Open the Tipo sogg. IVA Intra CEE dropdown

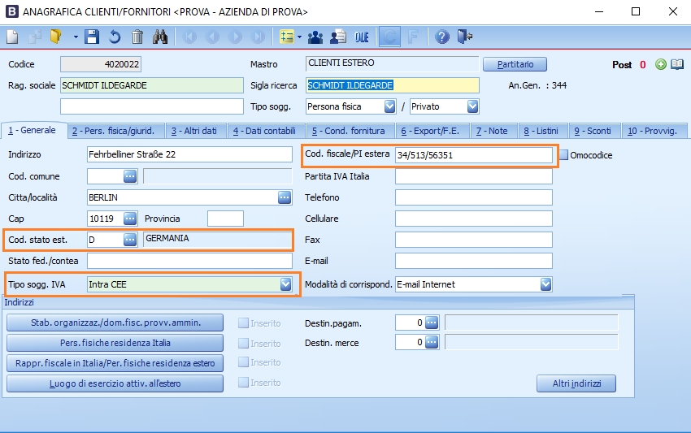click(285, 284)
